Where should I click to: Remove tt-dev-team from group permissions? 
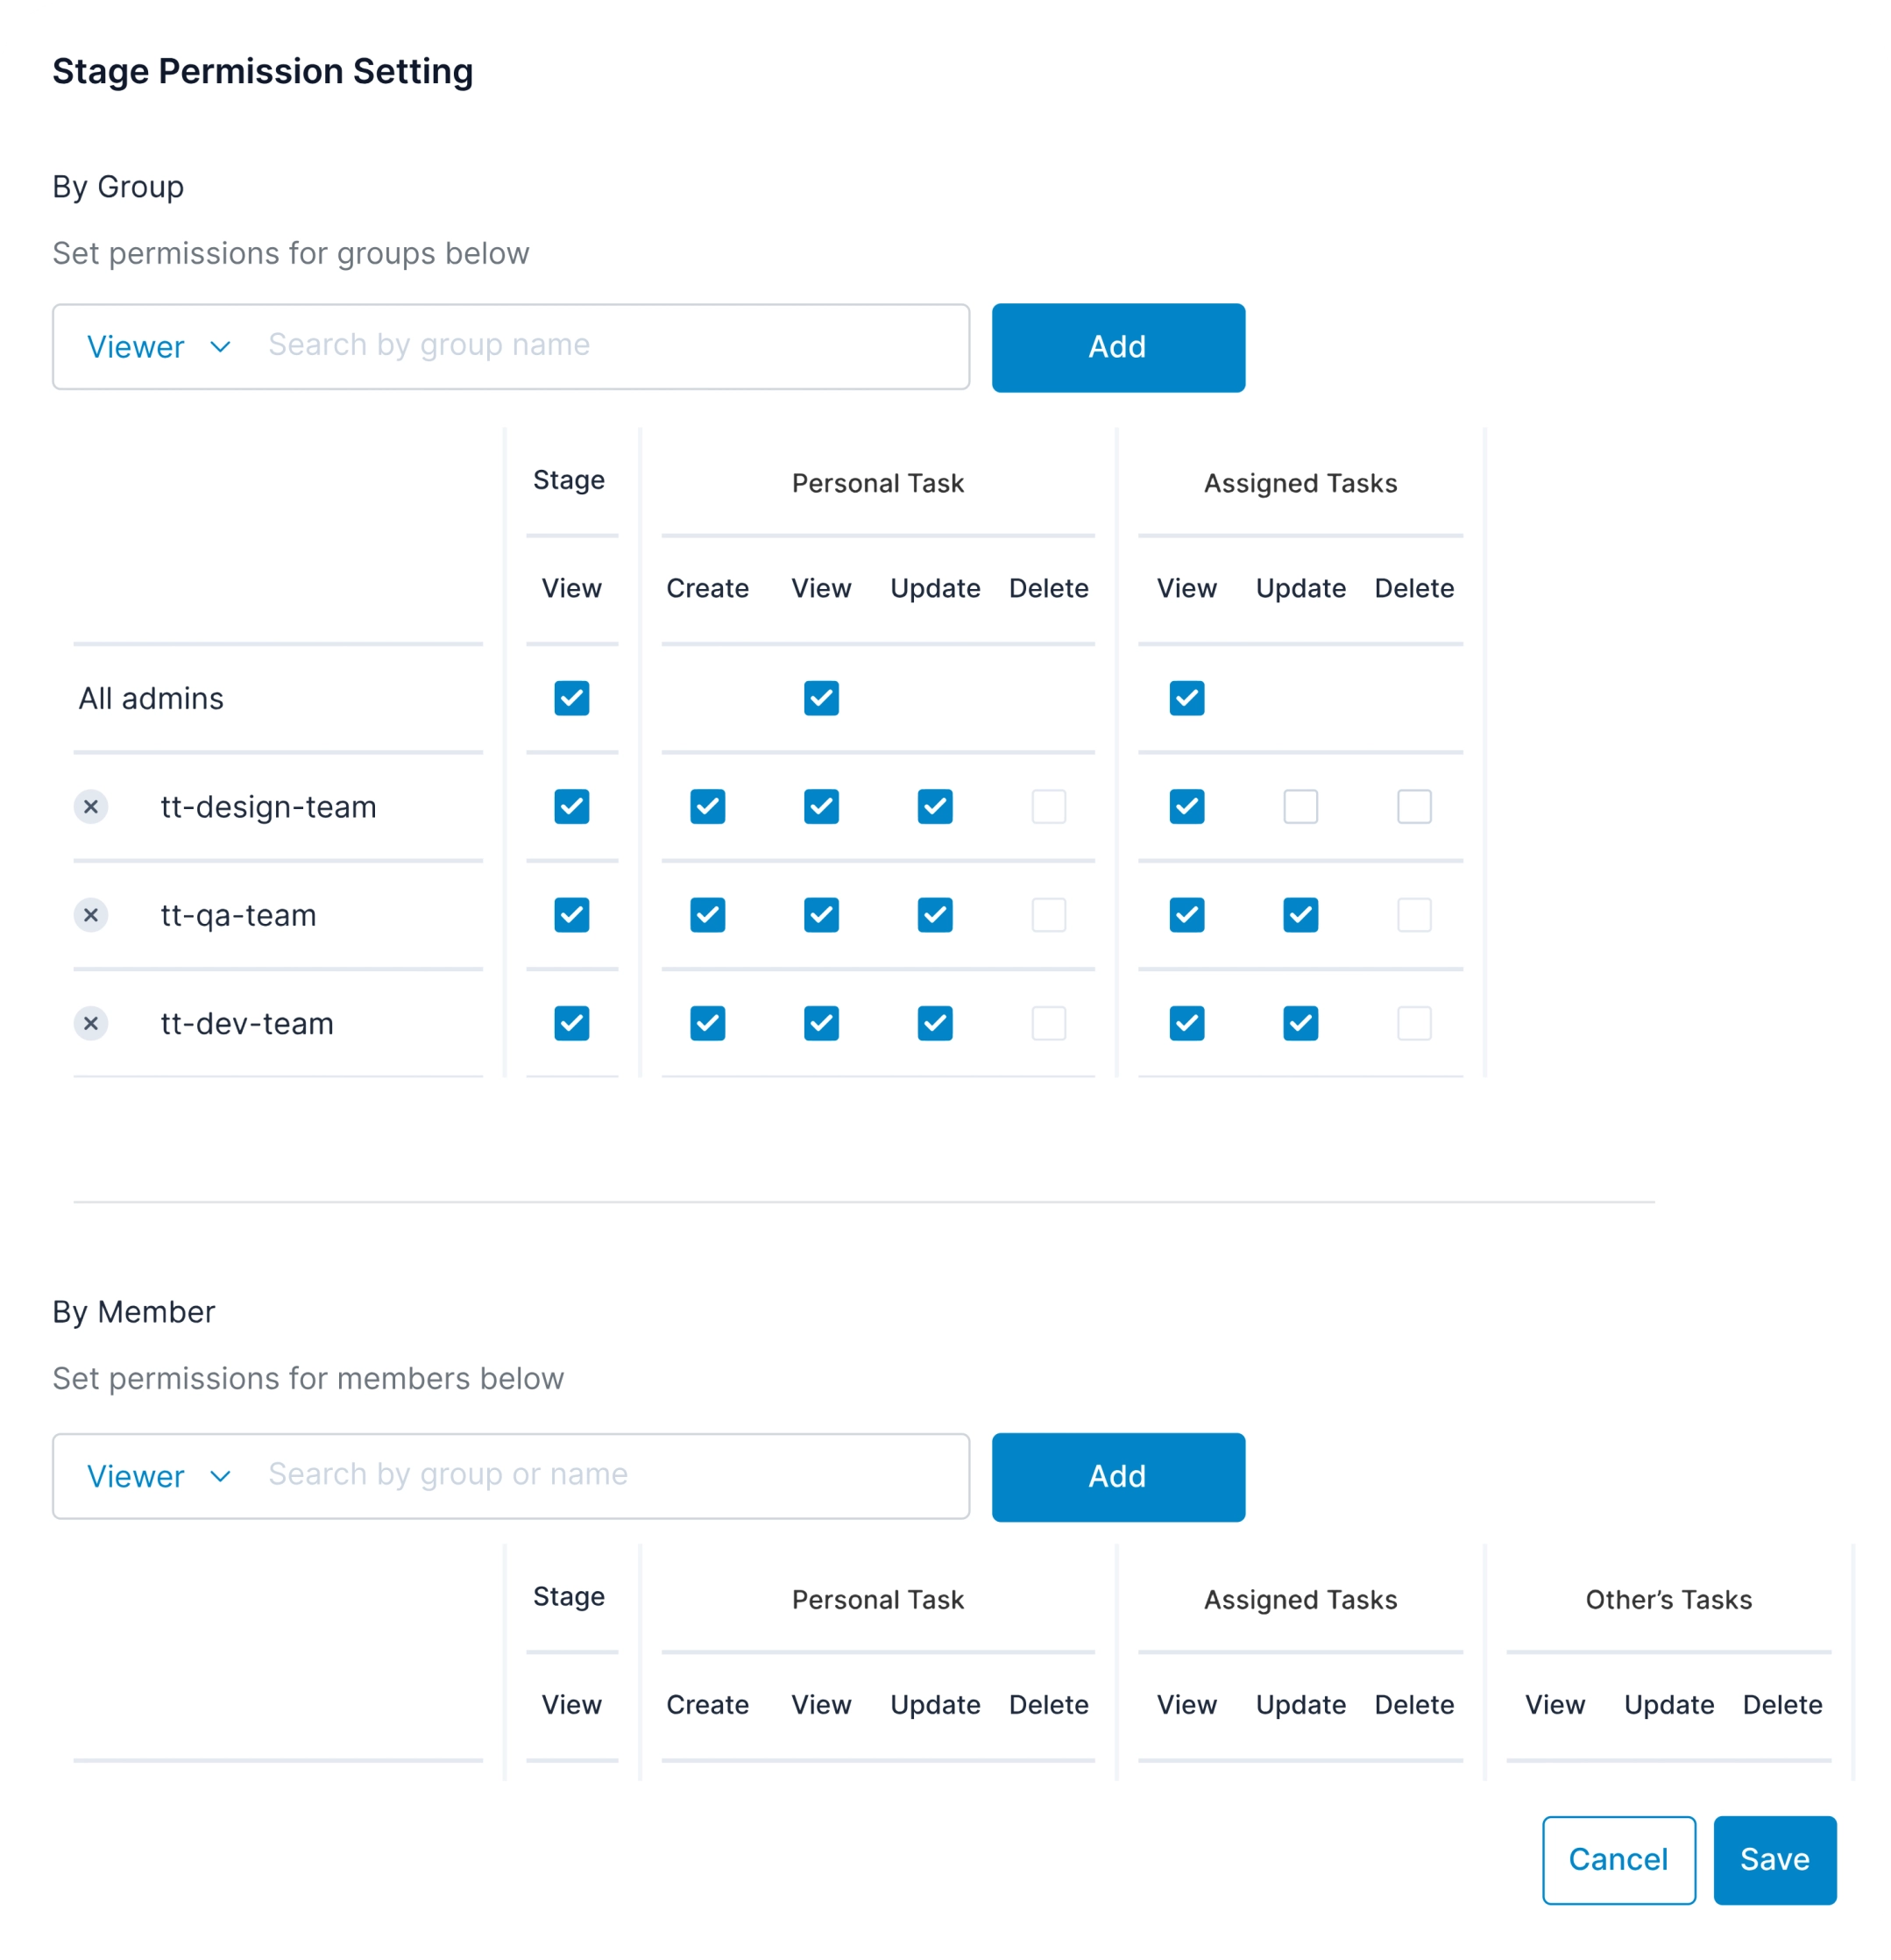(91, 1023)
